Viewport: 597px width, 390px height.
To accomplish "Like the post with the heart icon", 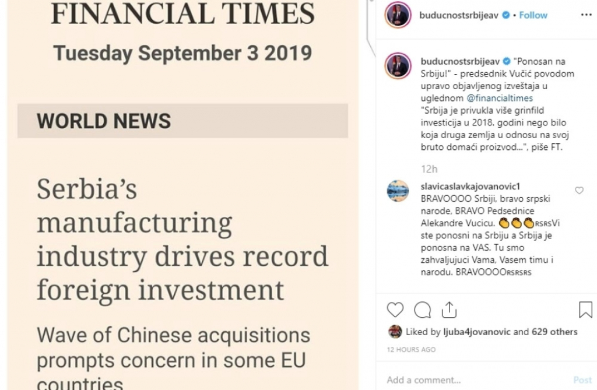I will [395, 310].
